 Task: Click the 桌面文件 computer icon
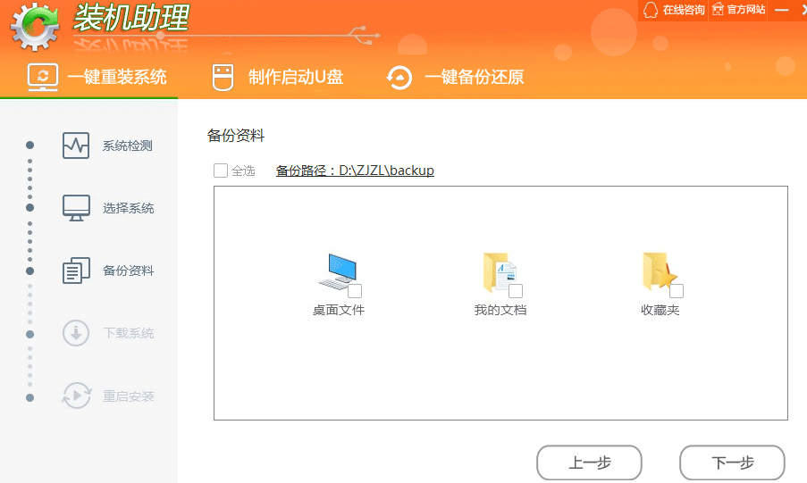click(x=337, y=271)
